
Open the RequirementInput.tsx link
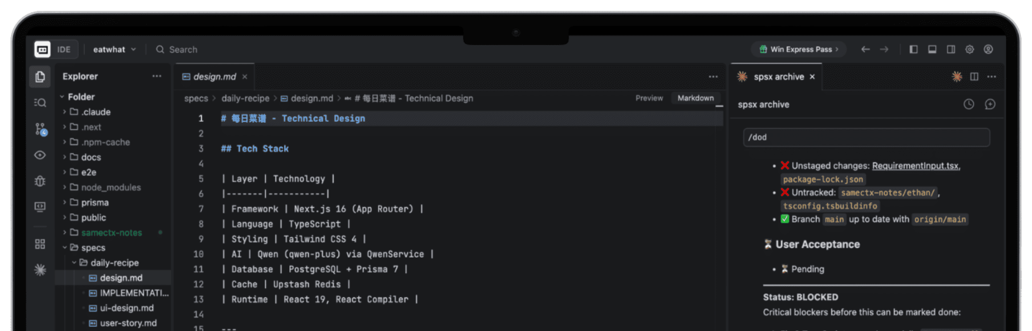[x=915, y=165]
